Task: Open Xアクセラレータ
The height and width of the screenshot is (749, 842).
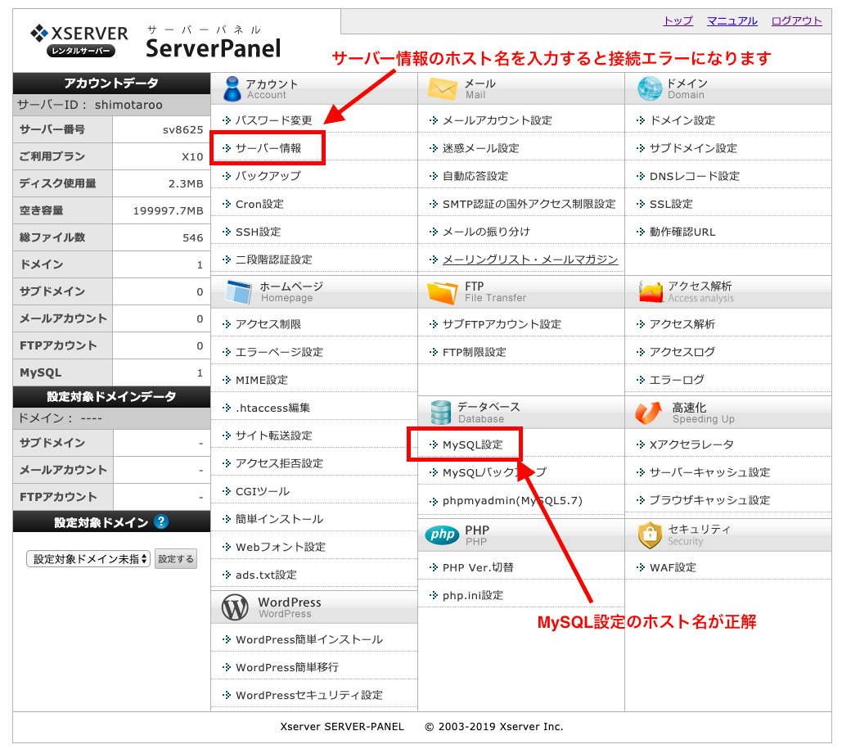Action: [x=691, y=444]
